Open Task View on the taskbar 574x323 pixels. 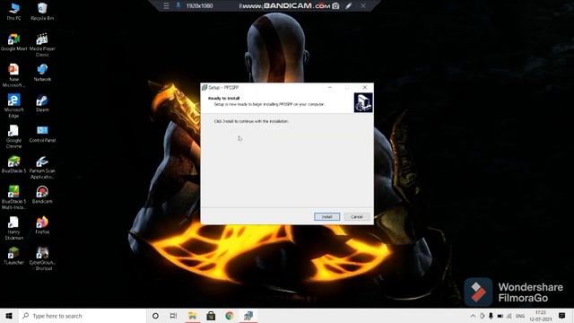click(x=173, y=316)
